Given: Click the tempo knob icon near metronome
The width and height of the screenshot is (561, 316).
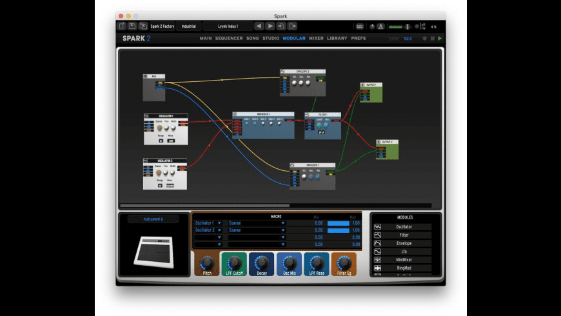Looking at the screenshot, I should tap(372, 26).
